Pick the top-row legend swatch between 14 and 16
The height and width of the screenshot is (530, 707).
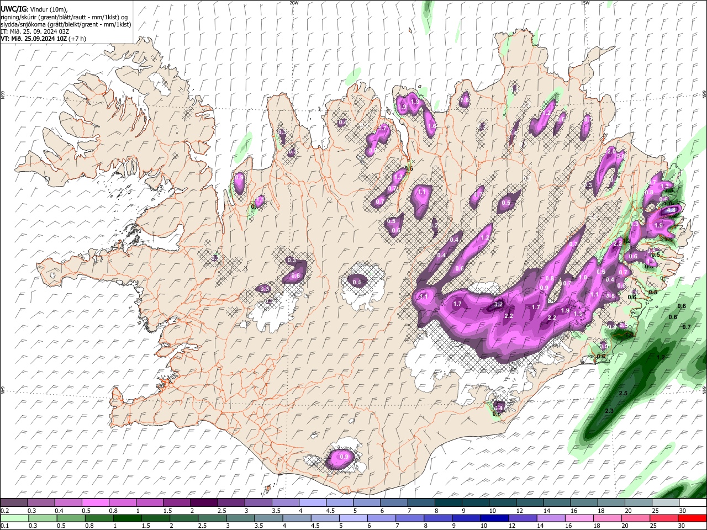557,503
